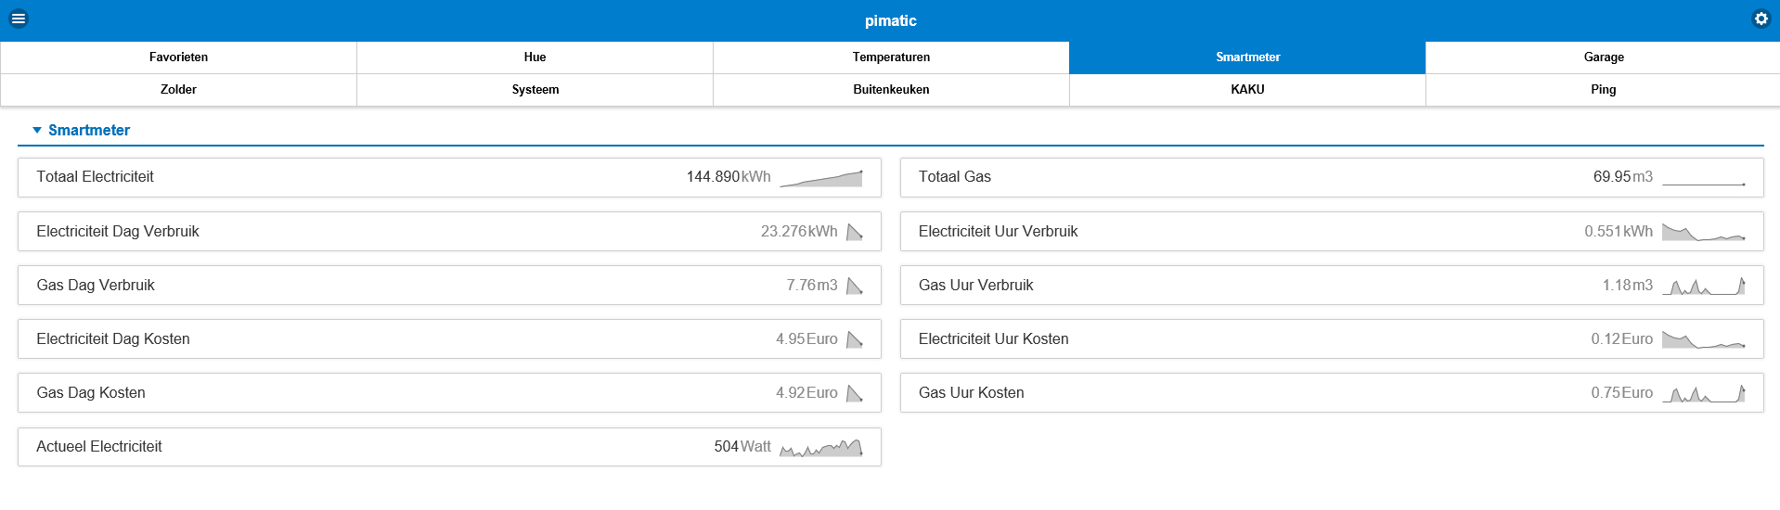Screen dimensions: 1780x510
Task: Click the Gas Uur Verbruik sparkline
Action: 1703,286
